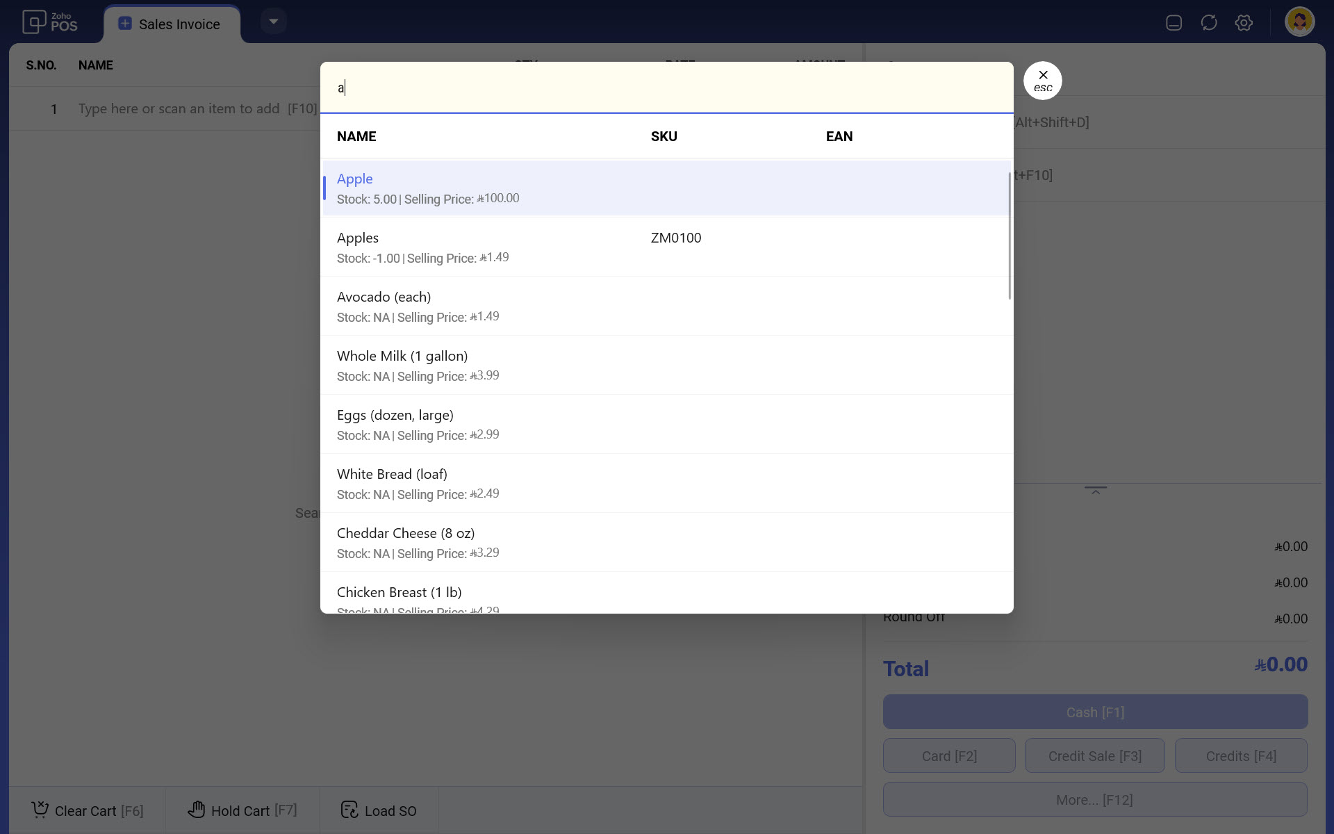Click the Hold Cart hand icon
The image size is (1334, 834).
click(x=197, y=810)
